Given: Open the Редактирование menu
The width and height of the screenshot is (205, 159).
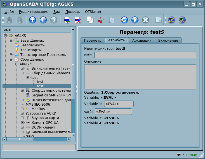Looking at the screenshot, I should pos(33,11).
